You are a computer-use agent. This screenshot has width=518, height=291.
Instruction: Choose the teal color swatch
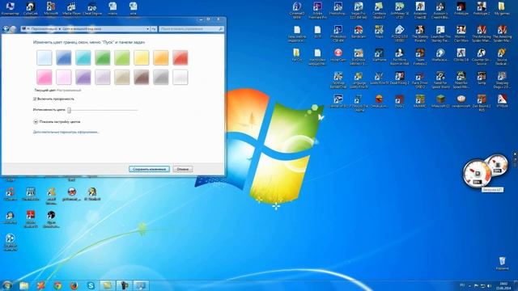click(83, 57)
